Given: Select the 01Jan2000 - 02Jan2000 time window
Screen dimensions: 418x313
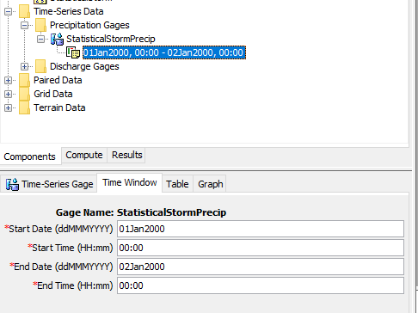Looking at the screenshot, I should 164,52.
